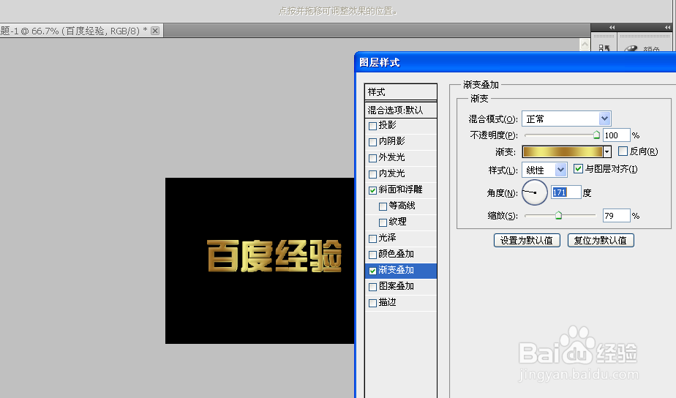Click the 图层样式 dialog title bar
Image resolution: width=676 pixels, height=398 pixels.
[x=516, y=62]
